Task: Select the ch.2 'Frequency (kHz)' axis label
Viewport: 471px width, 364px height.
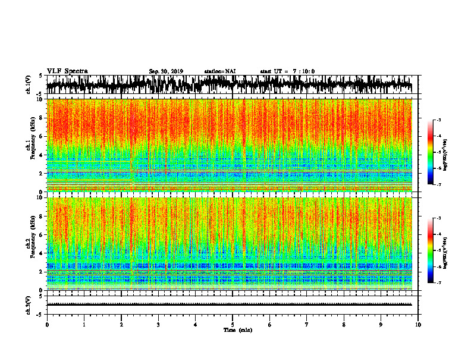Action: click(33, 236)
